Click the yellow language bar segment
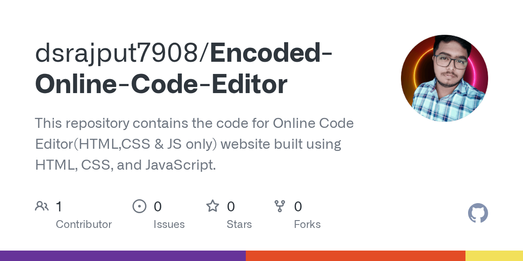The image size is (523, 261). 494,256
